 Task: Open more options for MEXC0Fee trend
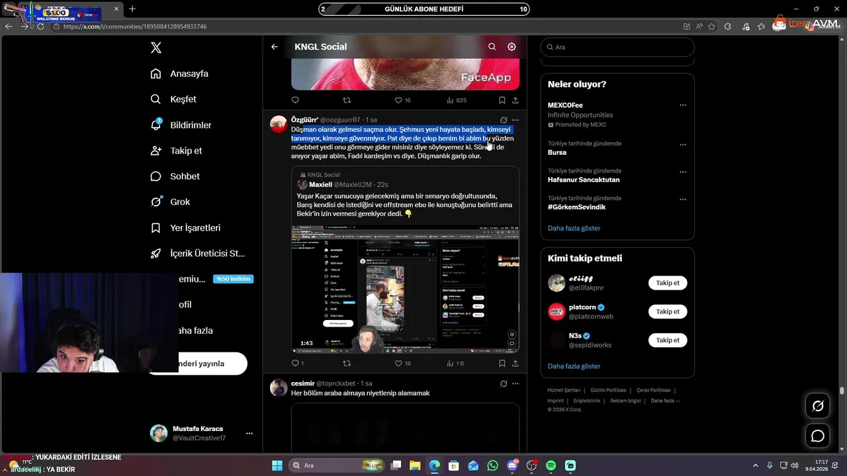(683, 105)
